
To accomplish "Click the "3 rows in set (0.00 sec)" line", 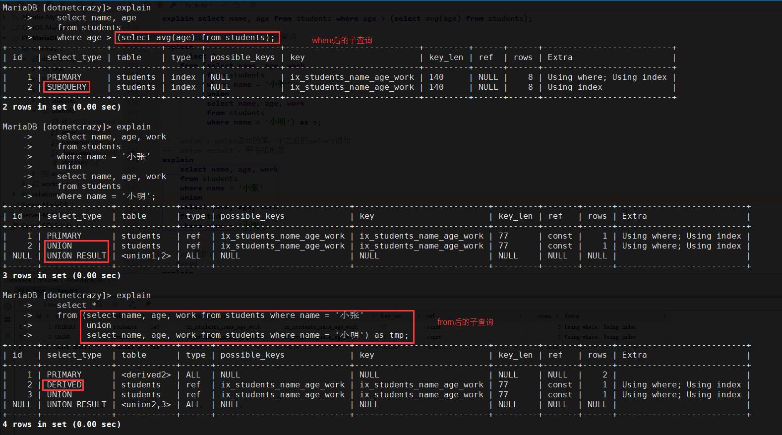I will click(61, 276).
